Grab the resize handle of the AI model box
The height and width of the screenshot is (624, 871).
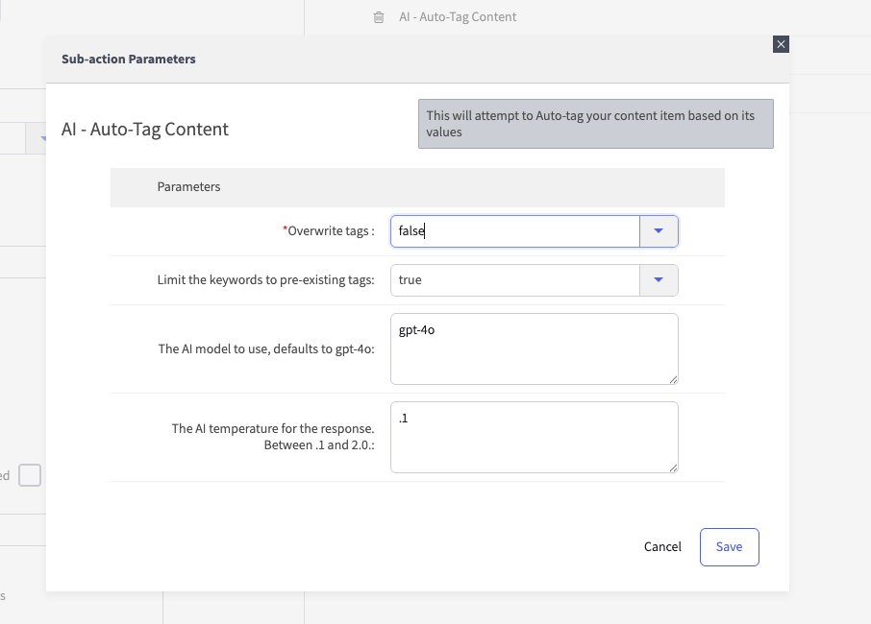(x=673, y=379)
